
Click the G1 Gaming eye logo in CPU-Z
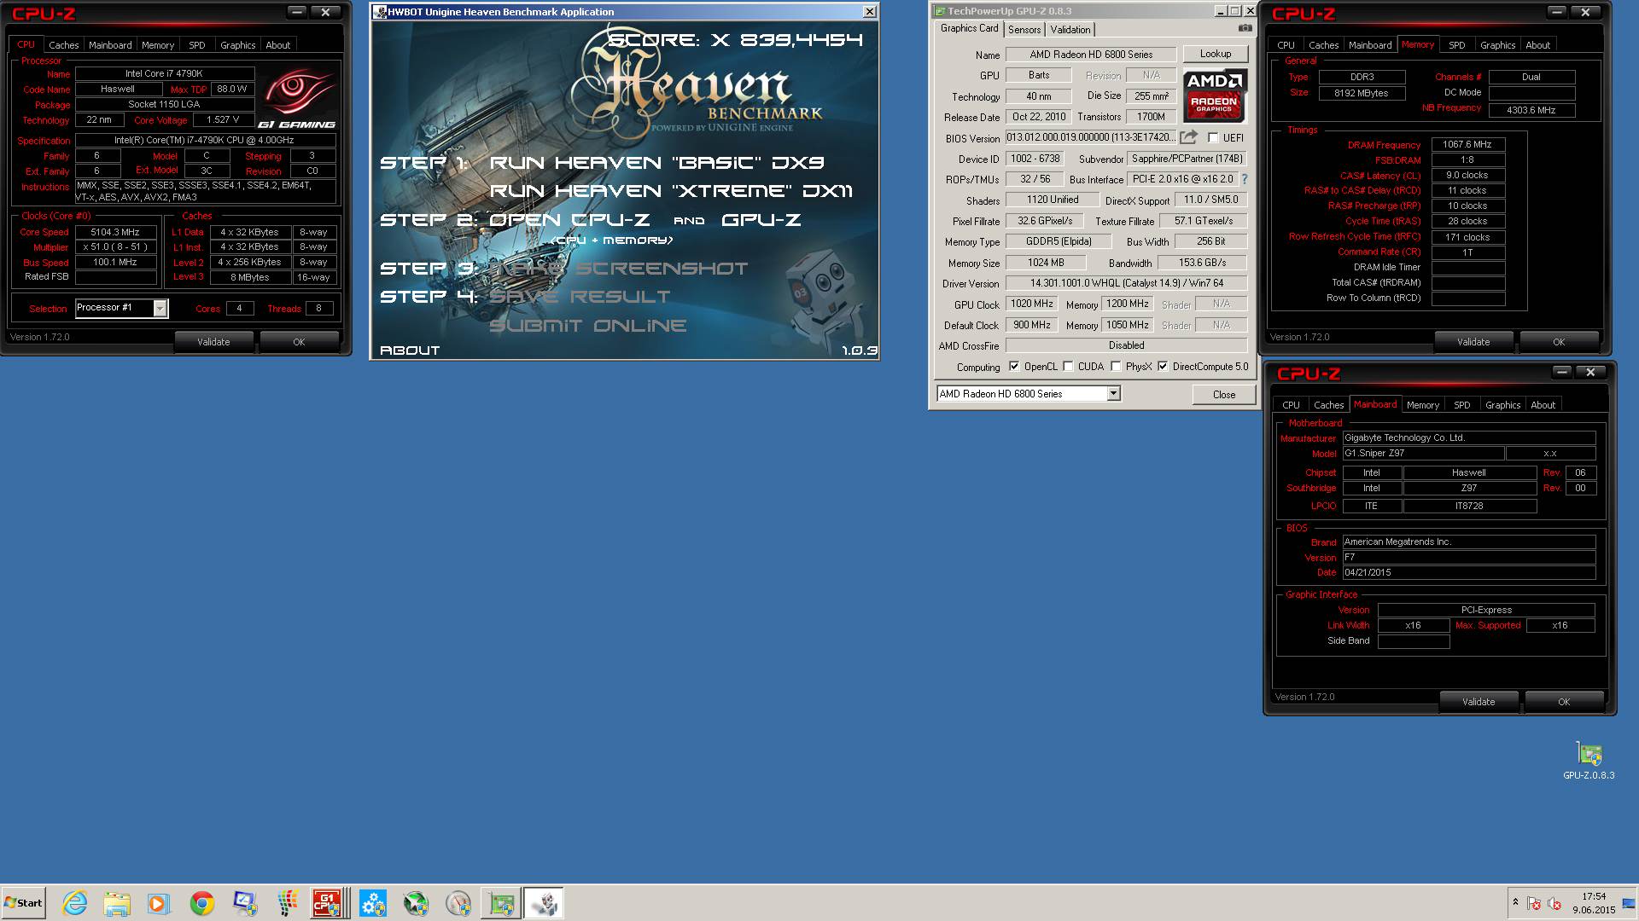point(296,96)
